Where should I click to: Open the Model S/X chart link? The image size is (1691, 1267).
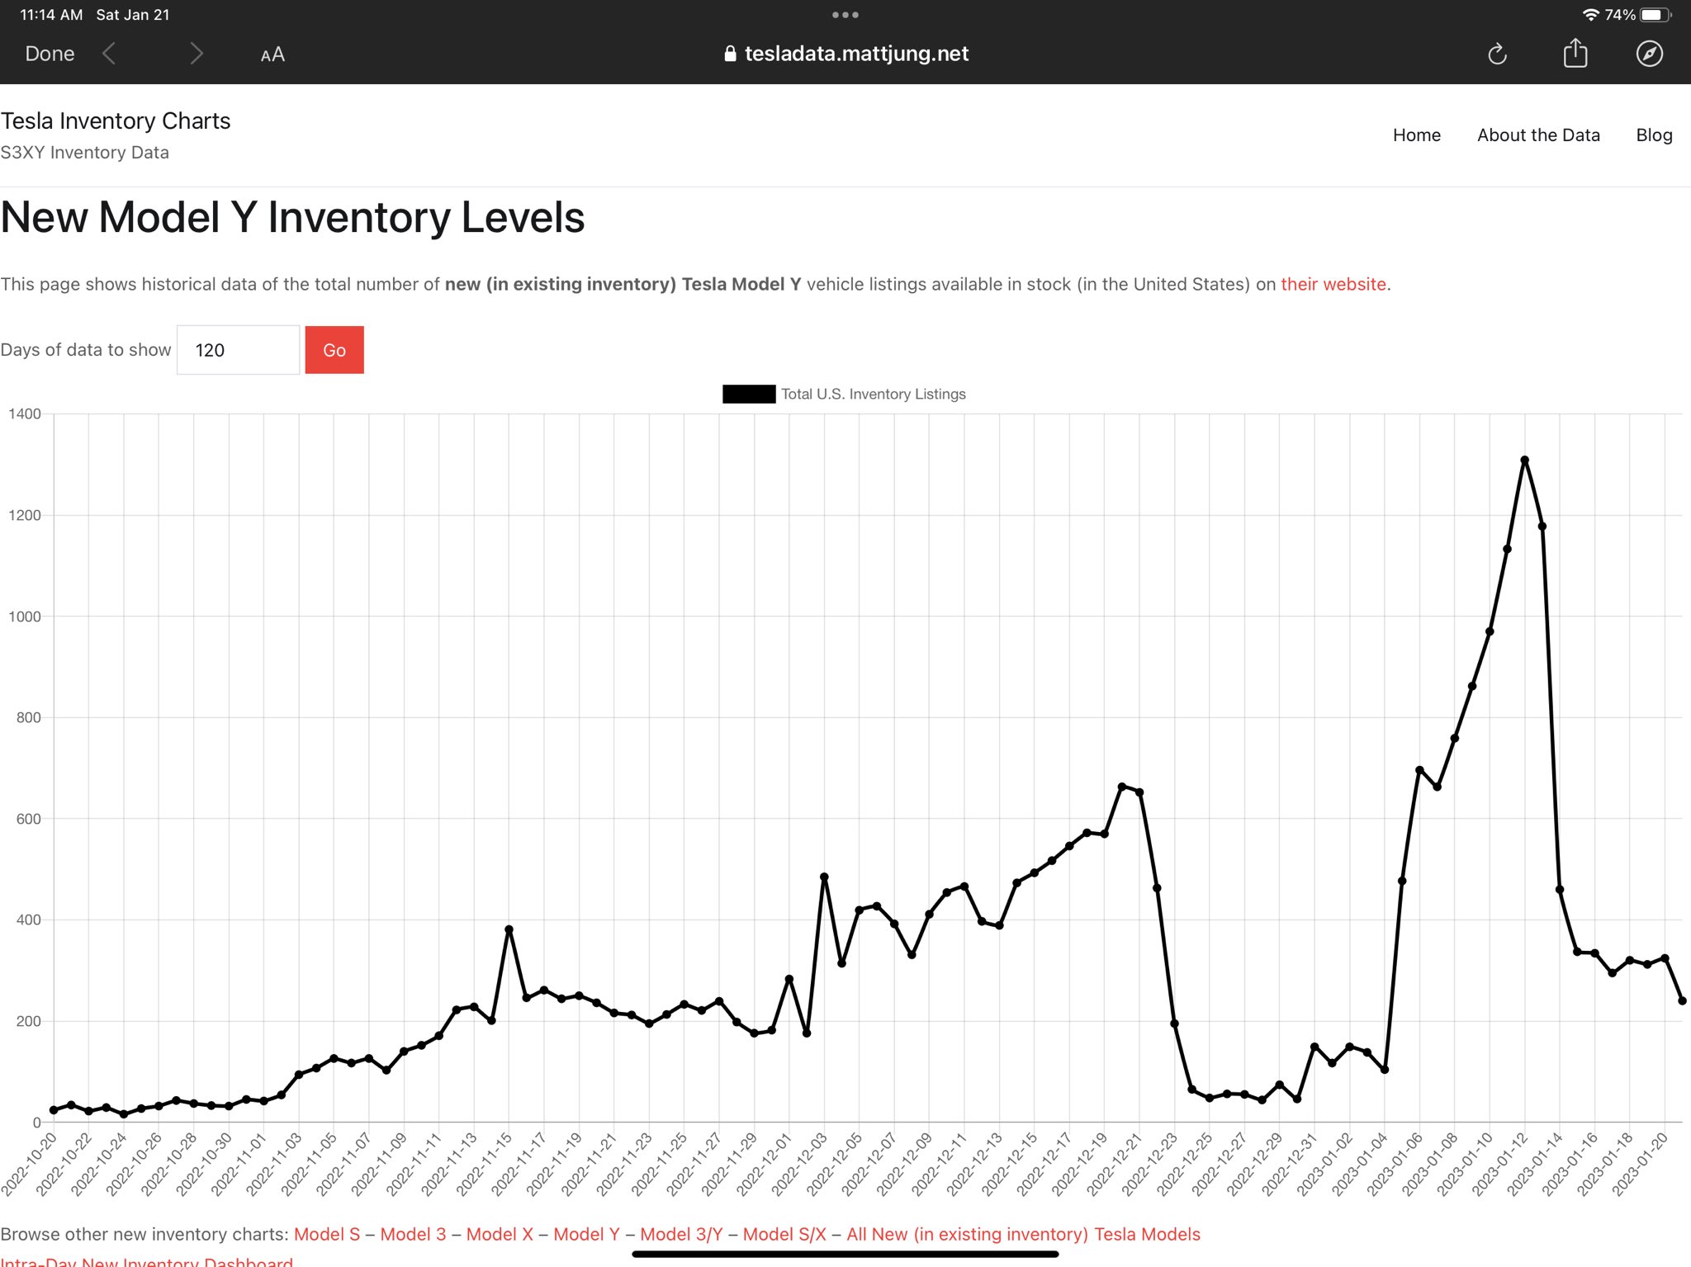click(784, 1234)
